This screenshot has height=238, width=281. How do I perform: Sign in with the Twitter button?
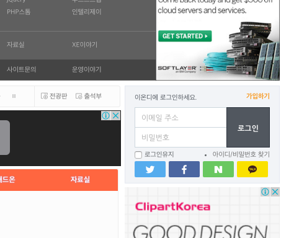tap(150, 169)
